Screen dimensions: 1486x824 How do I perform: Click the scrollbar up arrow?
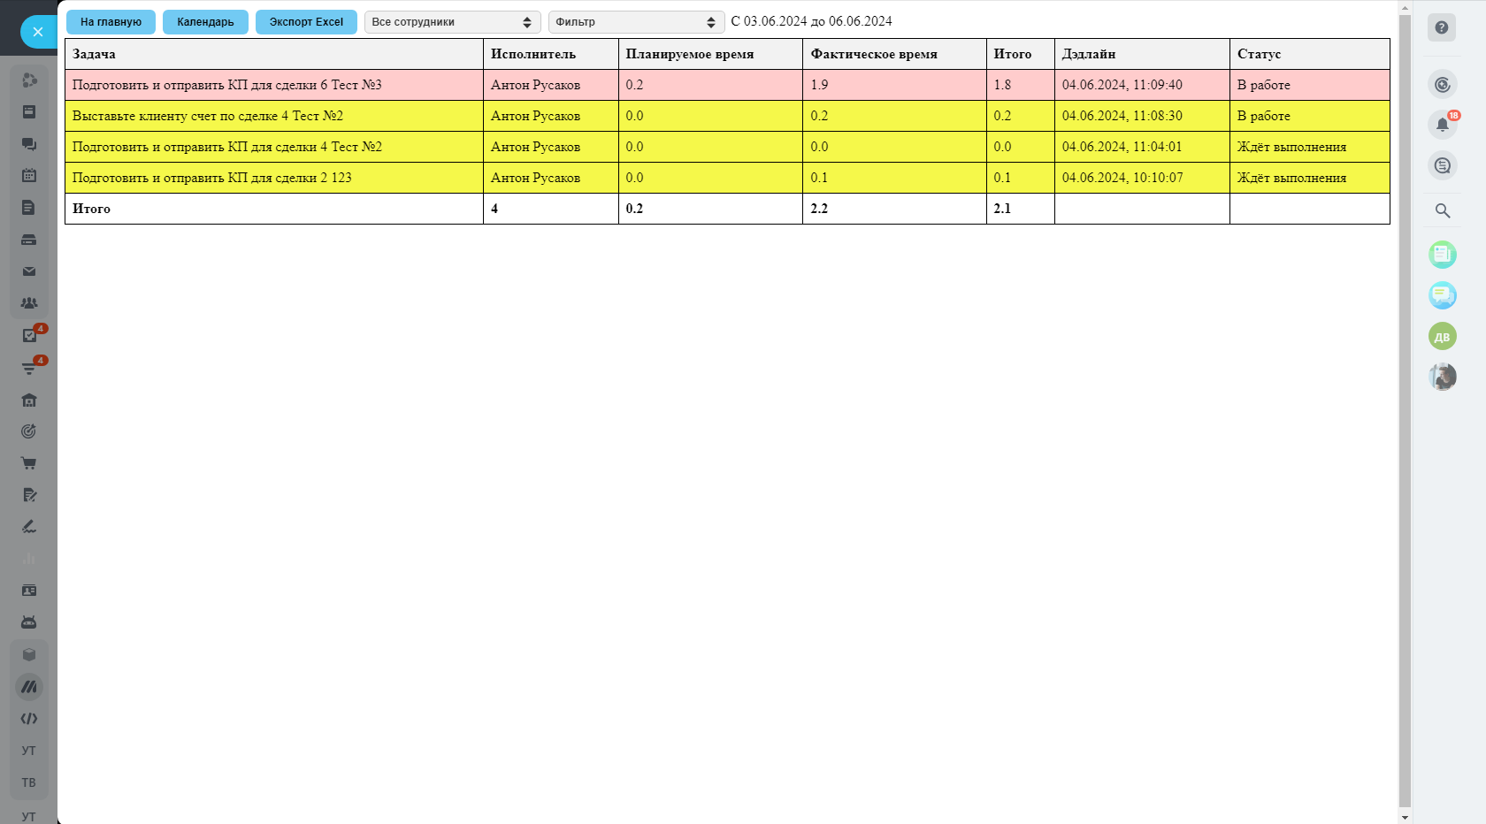1405,7
